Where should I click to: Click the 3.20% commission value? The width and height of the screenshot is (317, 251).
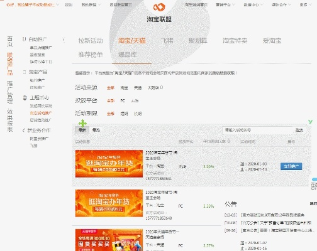pyautogui.click(x=208, y=166)
